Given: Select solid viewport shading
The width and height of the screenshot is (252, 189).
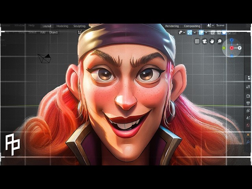Looking at the screenshot, I should tap(224, 33).
